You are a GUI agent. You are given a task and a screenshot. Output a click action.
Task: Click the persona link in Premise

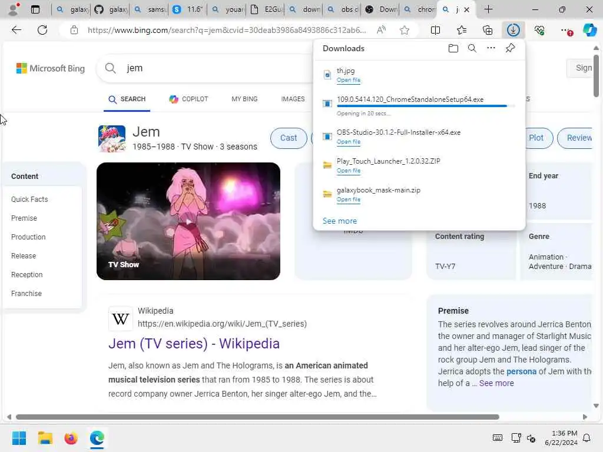[521, 372]
